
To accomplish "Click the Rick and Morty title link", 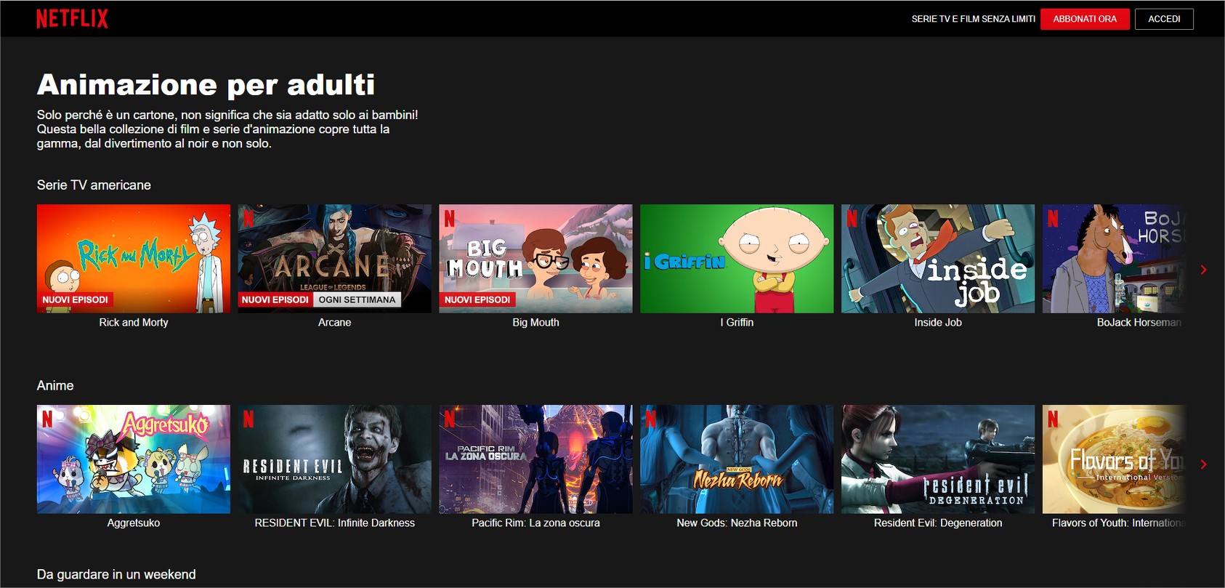I will [x=133, y=323].
